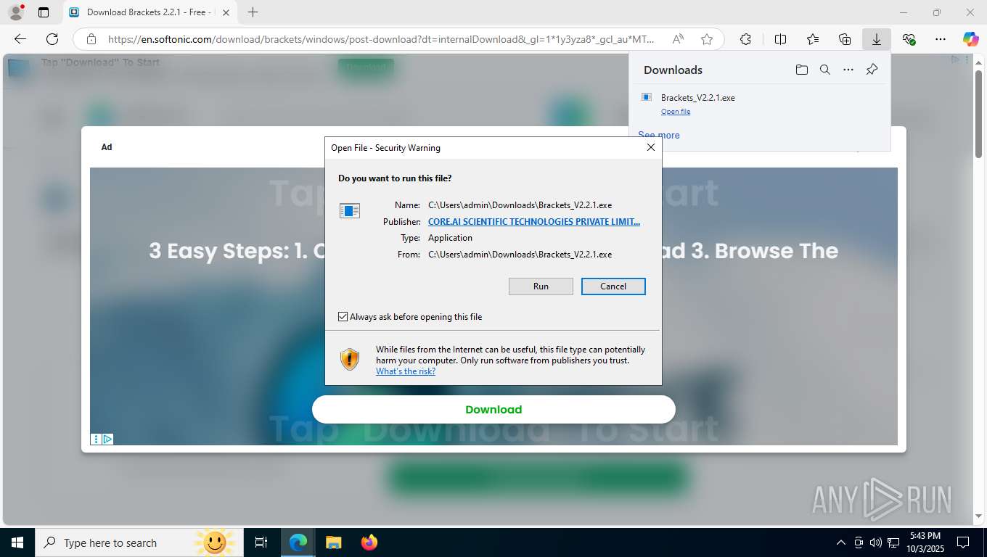Click Cancel in security warning dialog

coord(613,286)
